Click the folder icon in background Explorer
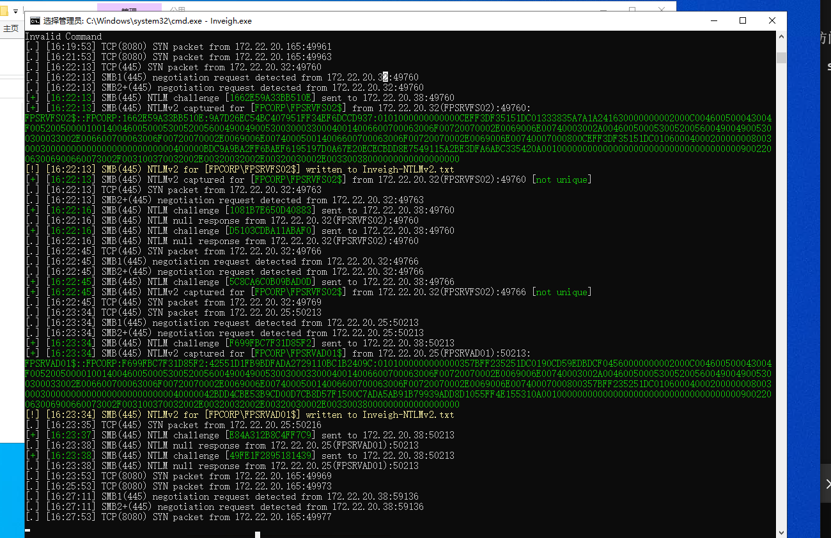 pos(4,11)
